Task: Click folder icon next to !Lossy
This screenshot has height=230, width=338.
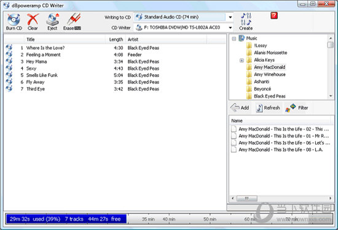Action: [249, 45]
